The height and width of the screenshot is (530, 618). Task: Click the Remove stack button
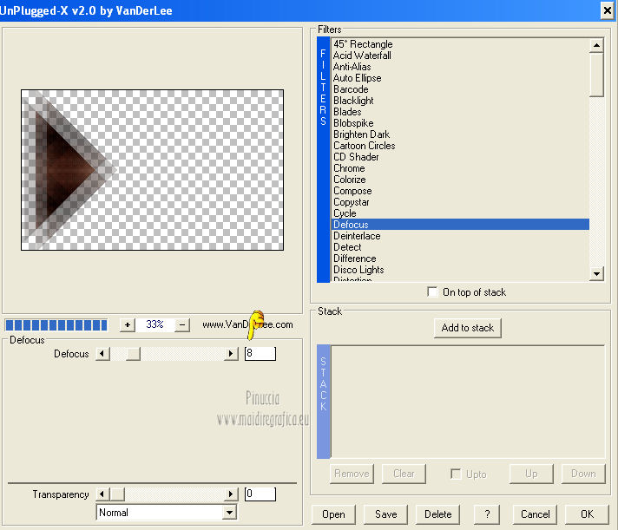pyautogui.click(x=352, y=474)
